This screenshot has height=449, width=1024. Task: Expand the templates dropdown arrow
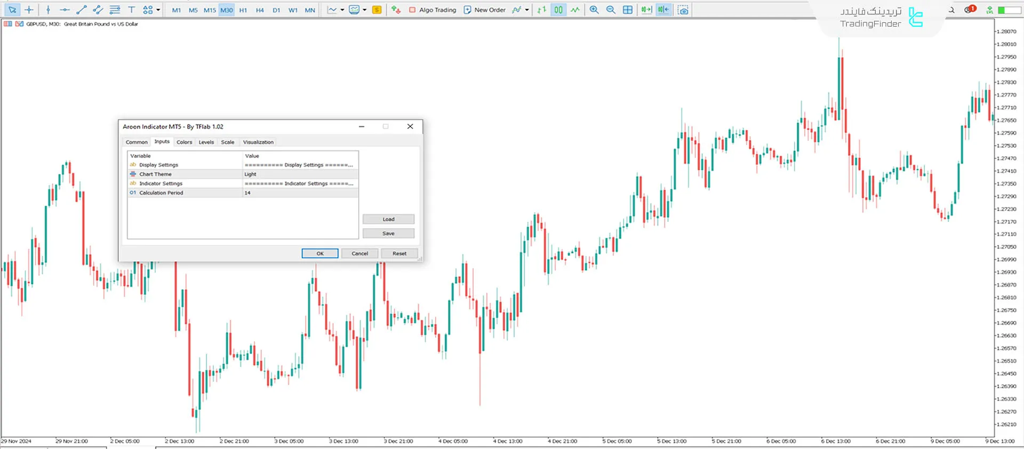click(365, 10)
